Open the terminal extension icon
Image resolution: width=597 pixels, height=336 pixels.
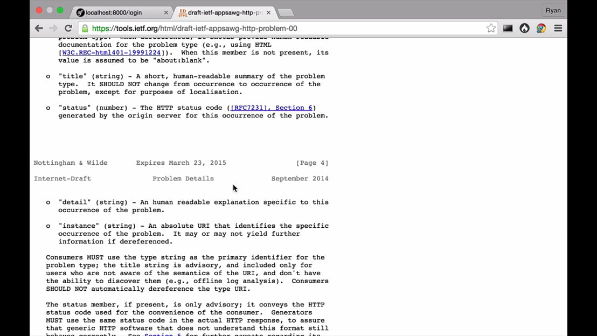508,28
